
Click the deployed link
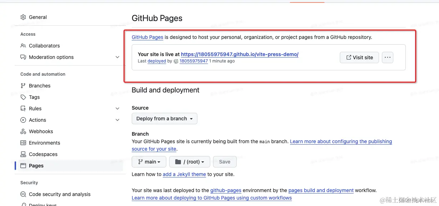(157, 61)
